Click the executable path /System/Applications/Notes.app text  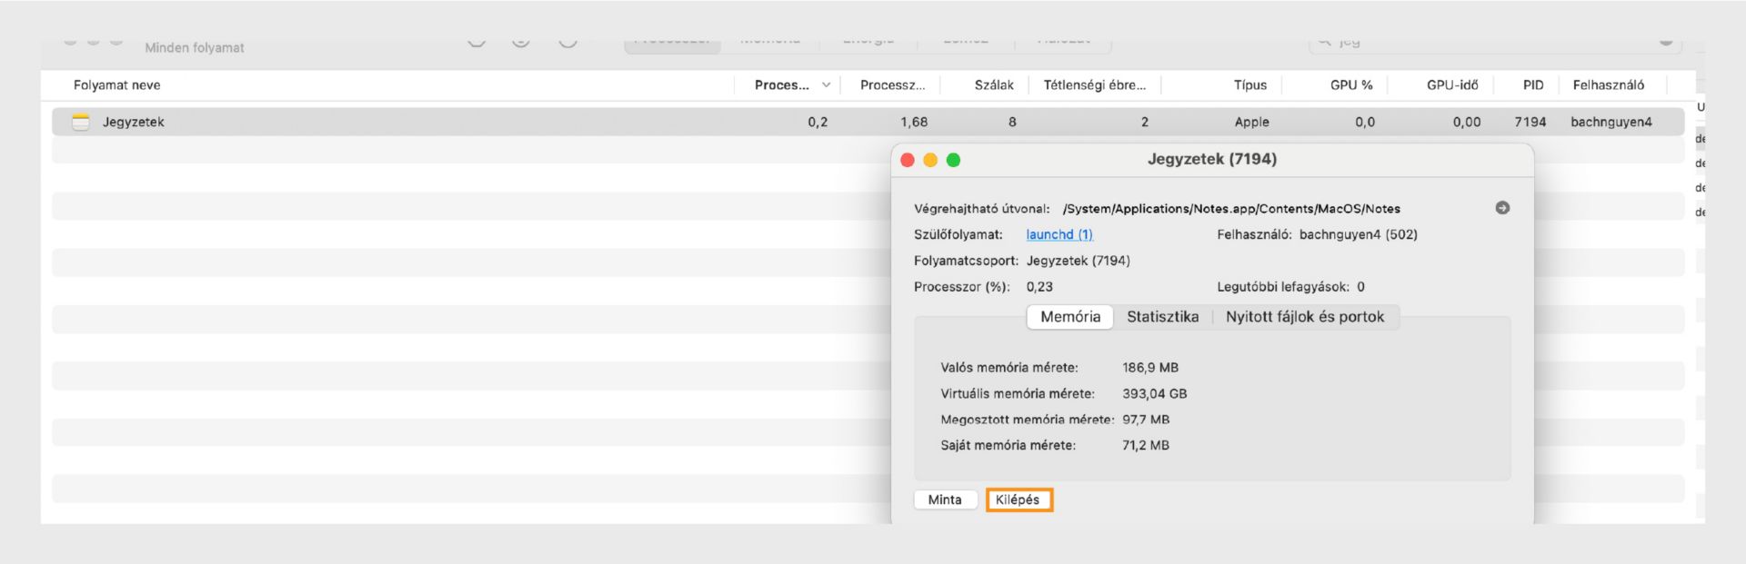1231,209
